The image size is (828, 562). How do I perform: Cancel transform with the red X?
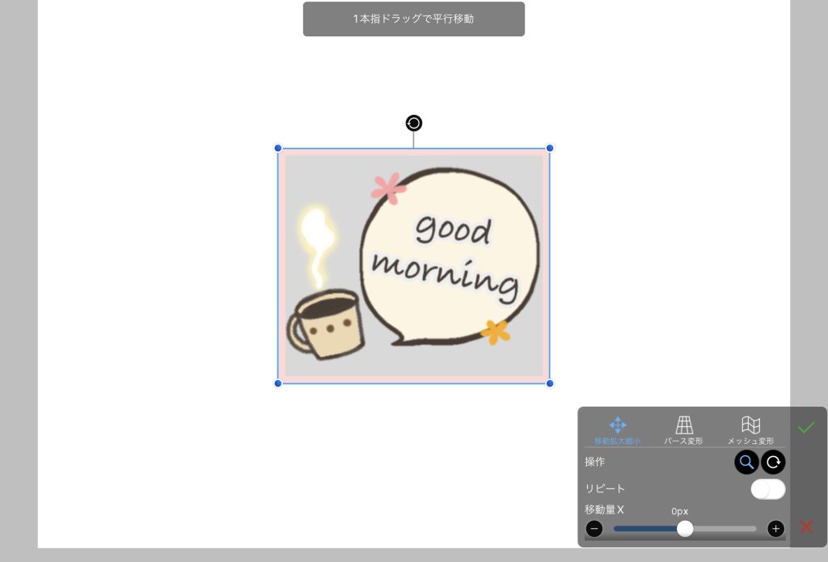coord(805,527)
